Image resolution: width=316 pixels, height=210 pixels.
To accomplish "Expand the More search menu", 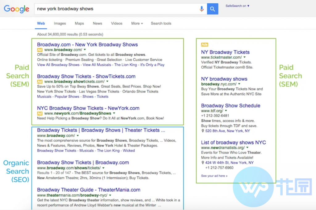I will click(137, 23).
